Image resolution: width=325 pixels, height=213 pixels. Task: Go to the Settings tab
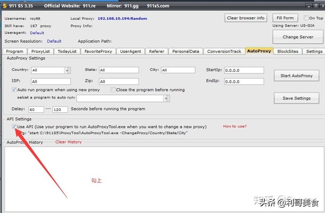tap(314, 51)
